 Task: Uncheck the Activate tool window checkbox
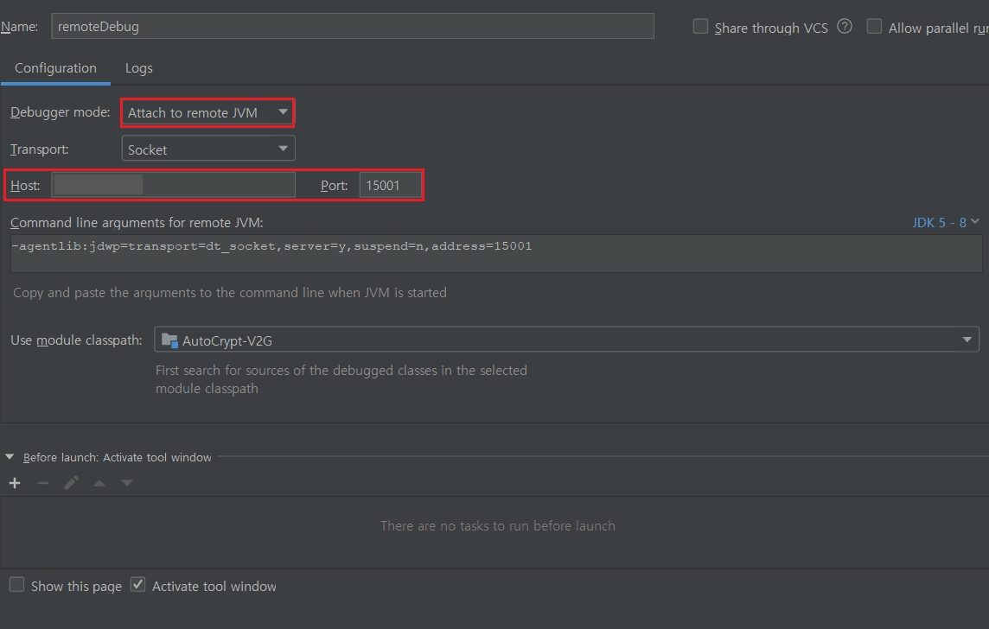click(138, 585)
